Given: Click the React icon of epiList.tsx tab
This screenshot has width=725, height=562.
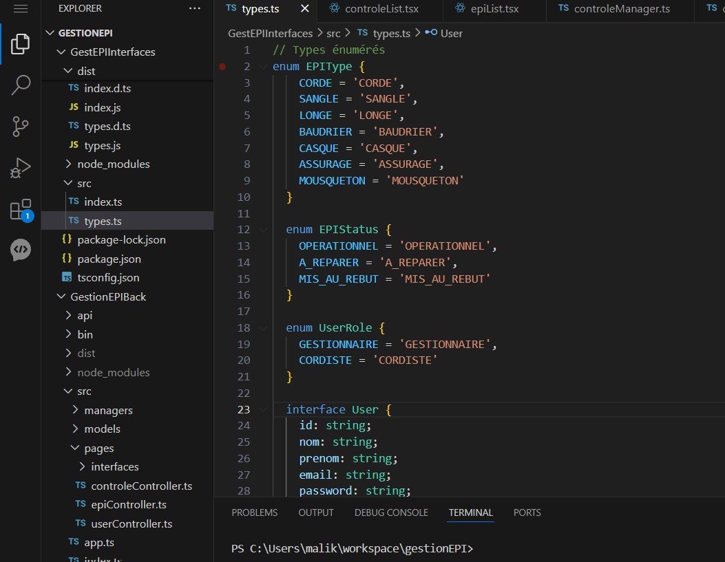Looking at the screenshot, I should click(x=460, y=8).
